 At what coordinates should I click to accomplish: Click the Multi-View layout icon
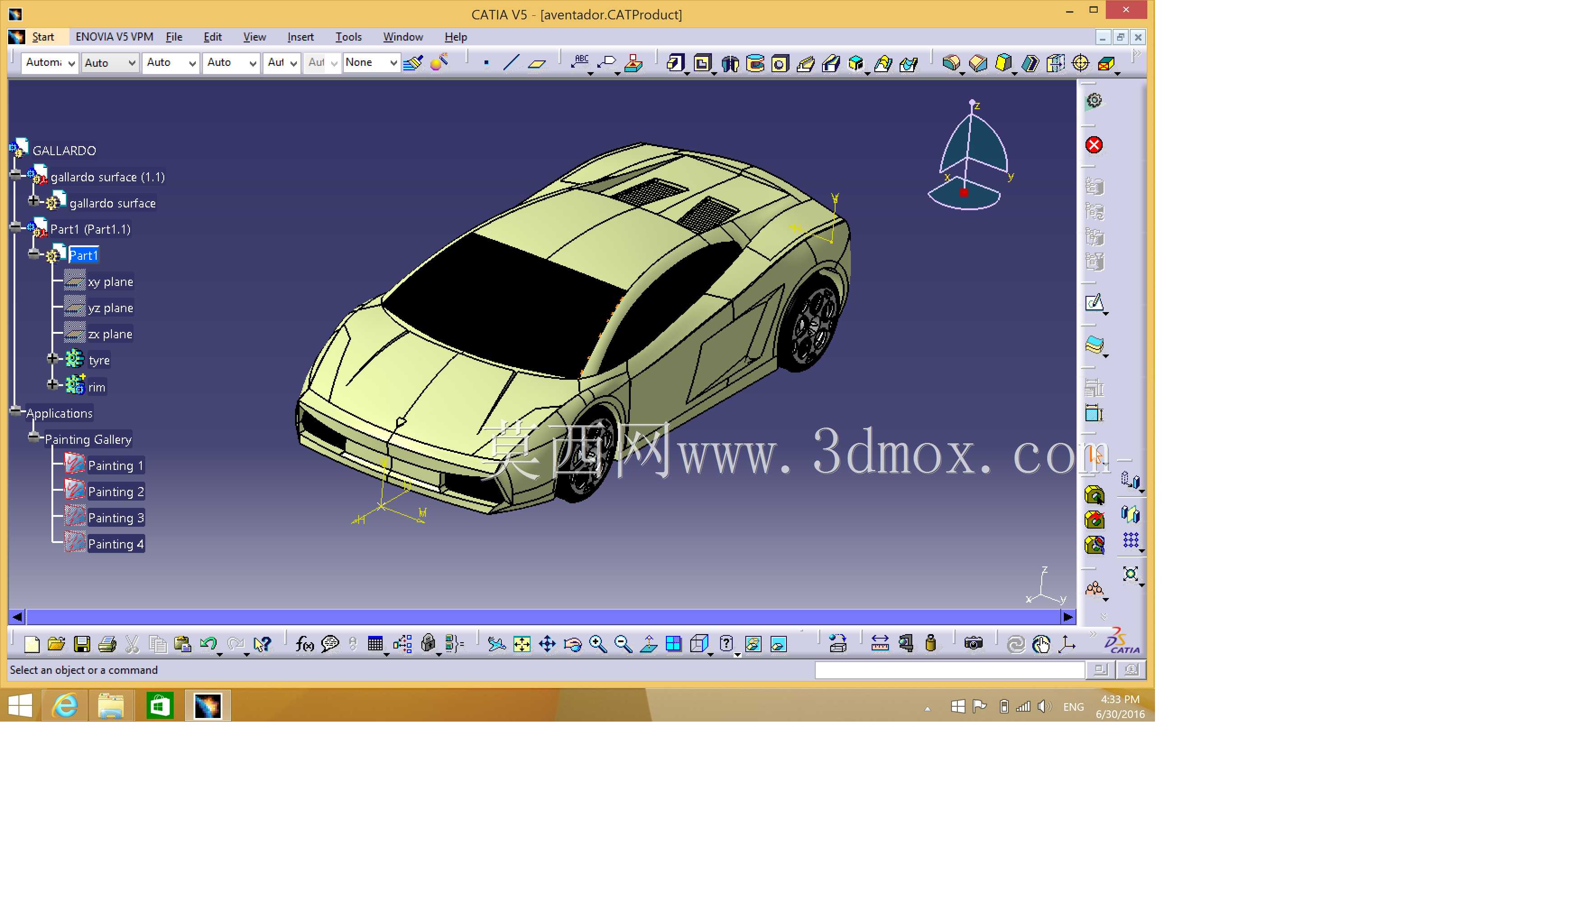point(673,644)
